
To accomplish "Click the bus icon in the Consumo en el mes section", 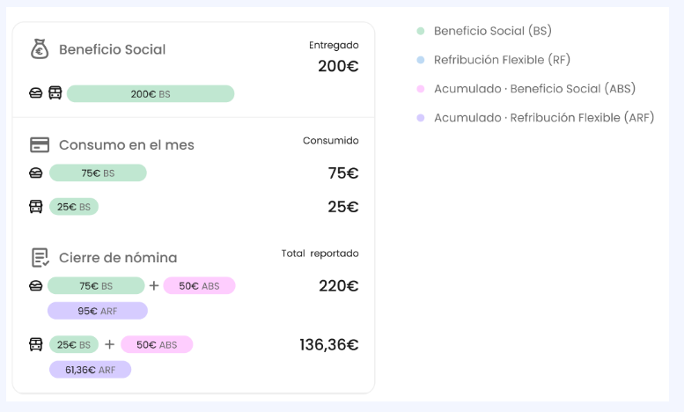I will click(x=36, y=207).
